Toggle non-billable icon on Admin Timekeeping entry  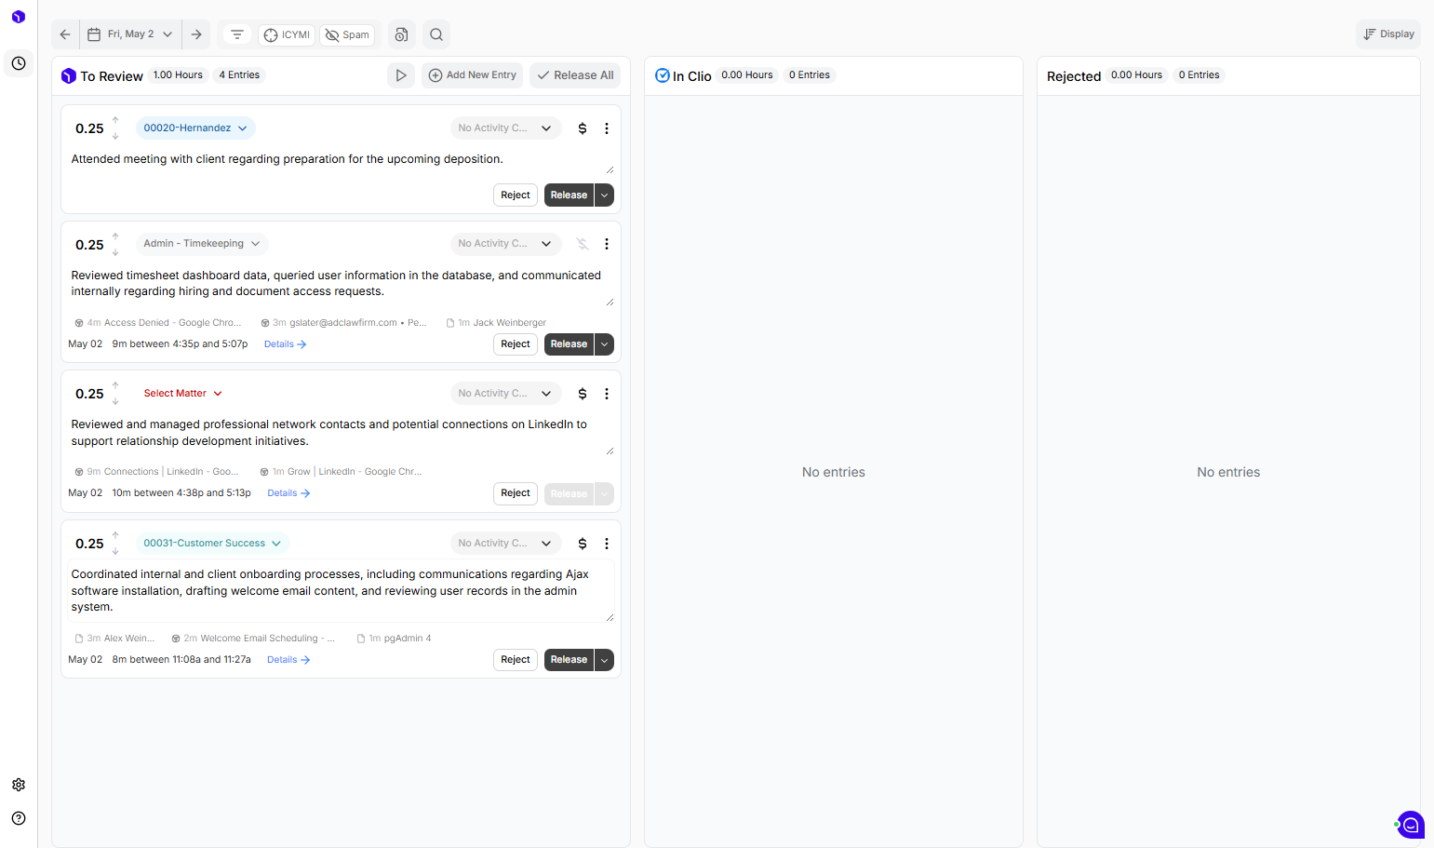[583, 244]
